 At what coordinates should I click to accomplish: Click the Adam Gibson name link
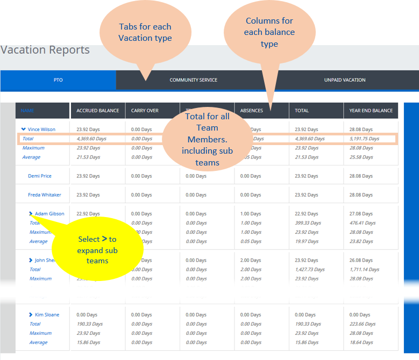tap(49, 214)
